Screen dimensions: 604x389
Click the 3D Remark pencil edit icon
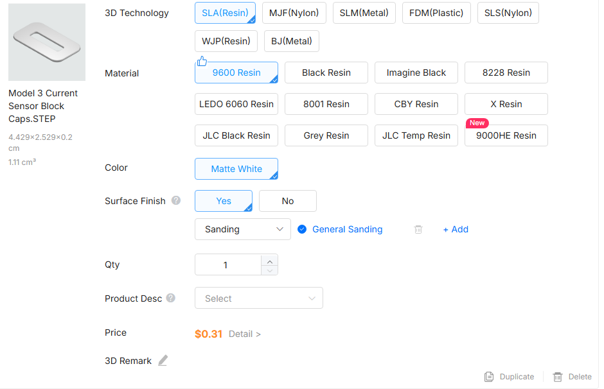(x=163, y=361)
